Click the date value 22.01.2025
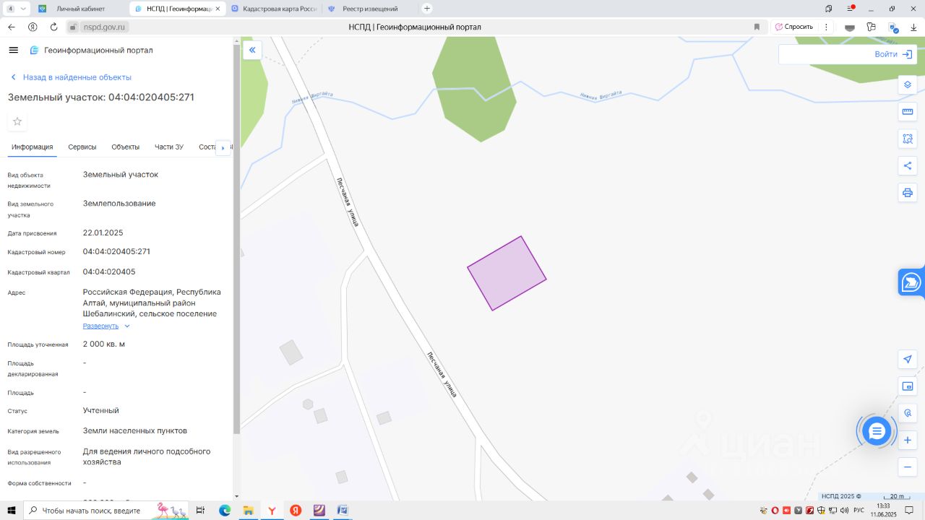The image size is (925, 520). (103, 233)
